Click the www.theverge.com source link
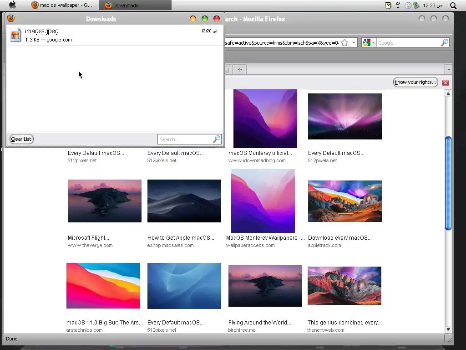 point(90,245)
